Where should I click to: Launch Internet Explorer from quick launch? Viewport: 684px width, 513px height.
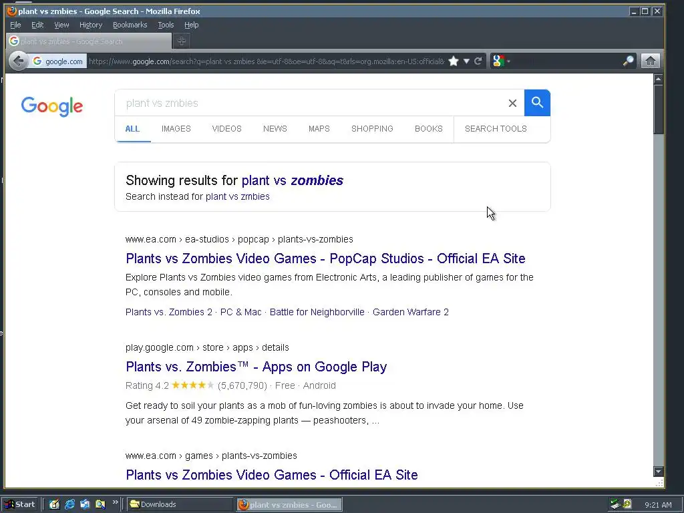pyautogui.click(x=69, y=504)
